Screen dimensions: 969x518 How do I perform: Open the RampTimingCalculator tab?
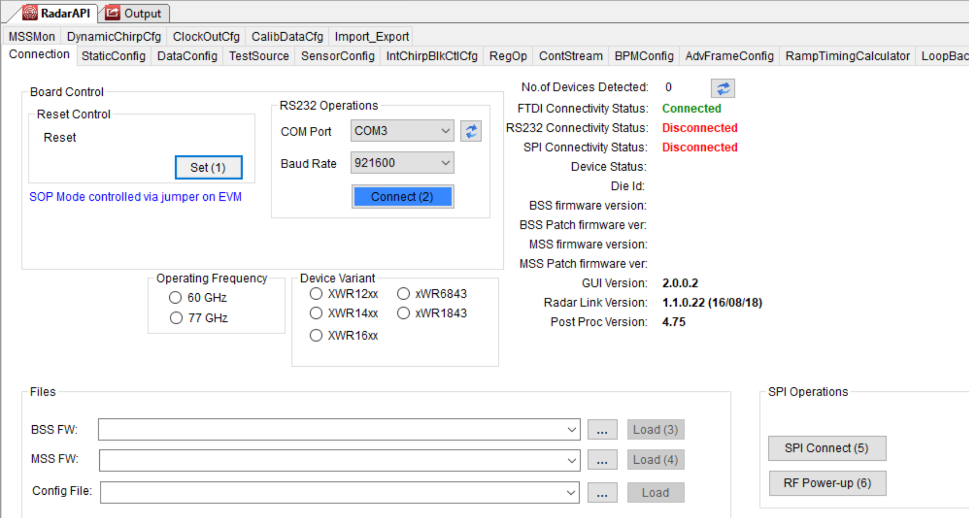click(x=847, y=56)
